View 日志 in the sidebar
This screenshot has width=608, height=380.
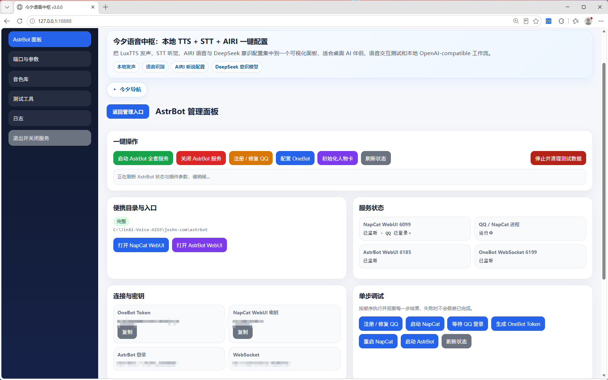(50, 118)
